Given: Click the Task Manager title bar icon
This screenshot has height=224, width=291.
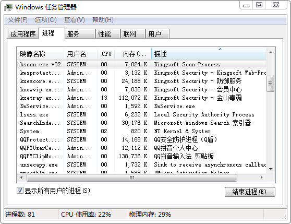Looking at the screenshot, I should (x=8, y=7).
